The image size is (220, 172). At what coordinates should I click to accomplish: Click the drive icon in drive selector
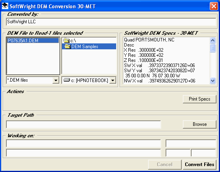pos(67,80)
